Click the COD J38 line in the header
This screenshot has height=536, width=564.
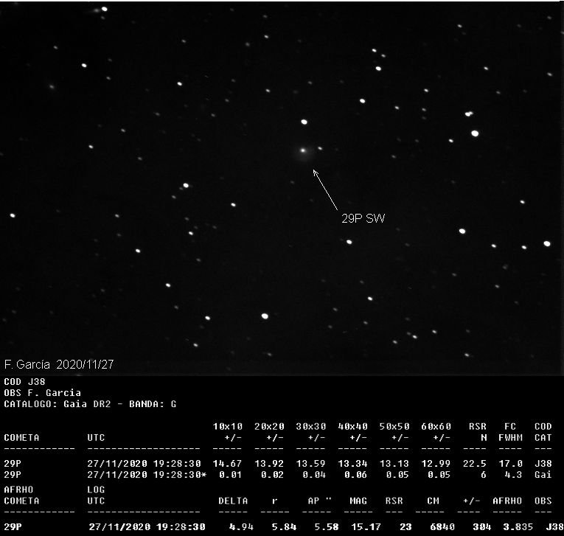click(x=24, y=381)
